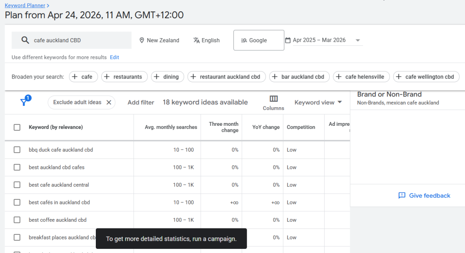Viewport: 465px width, 253px height.
Task: Click the Apr 2025 – Mar 2026 date text
Action: (319, 40)
